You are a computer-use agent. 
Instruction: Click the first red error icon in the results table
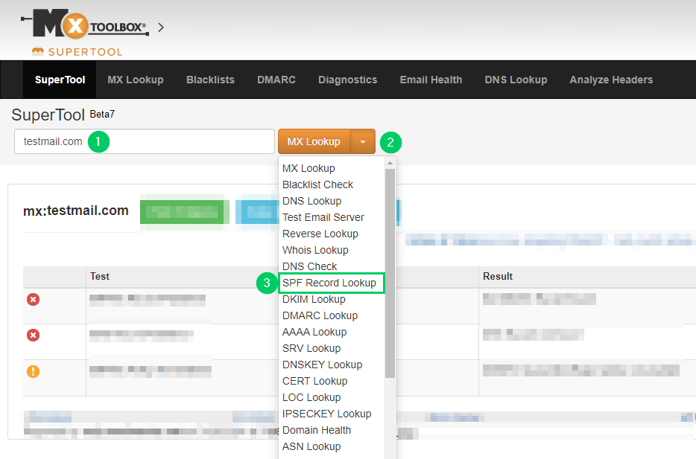(34, 300)
